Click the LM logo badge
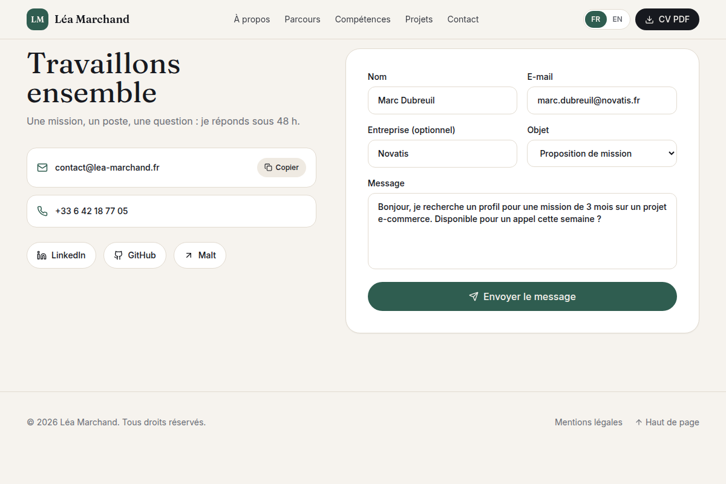 (38, 19)
